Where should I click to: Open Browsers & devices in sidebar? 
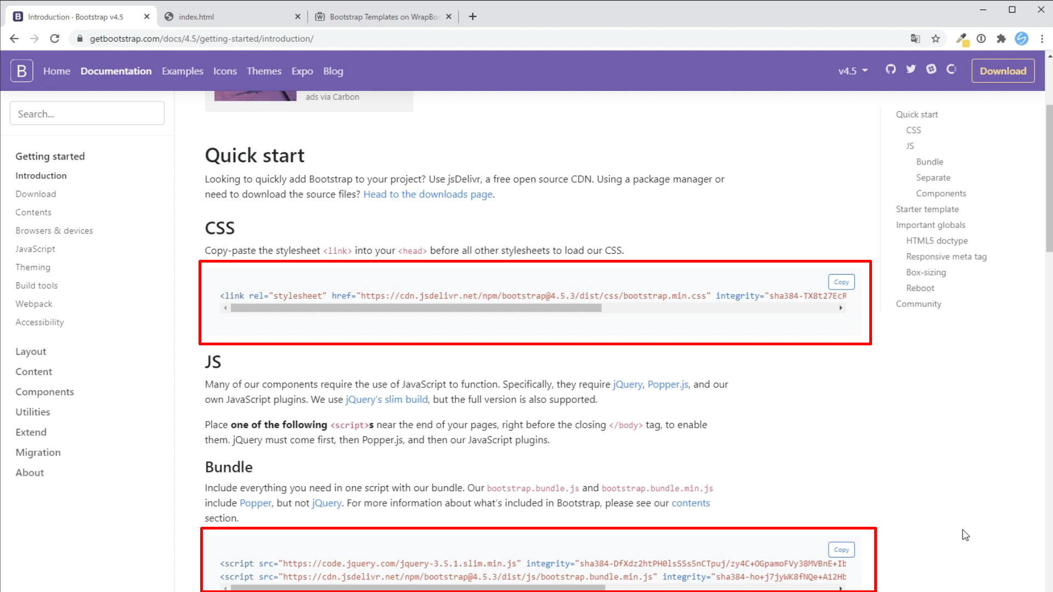pyautogui.click(x=54, y=231)
